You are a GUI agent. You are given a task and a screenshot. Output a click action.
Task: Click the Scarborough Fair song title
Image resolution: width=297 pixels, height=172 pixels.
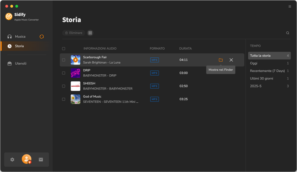click(95, 57)
